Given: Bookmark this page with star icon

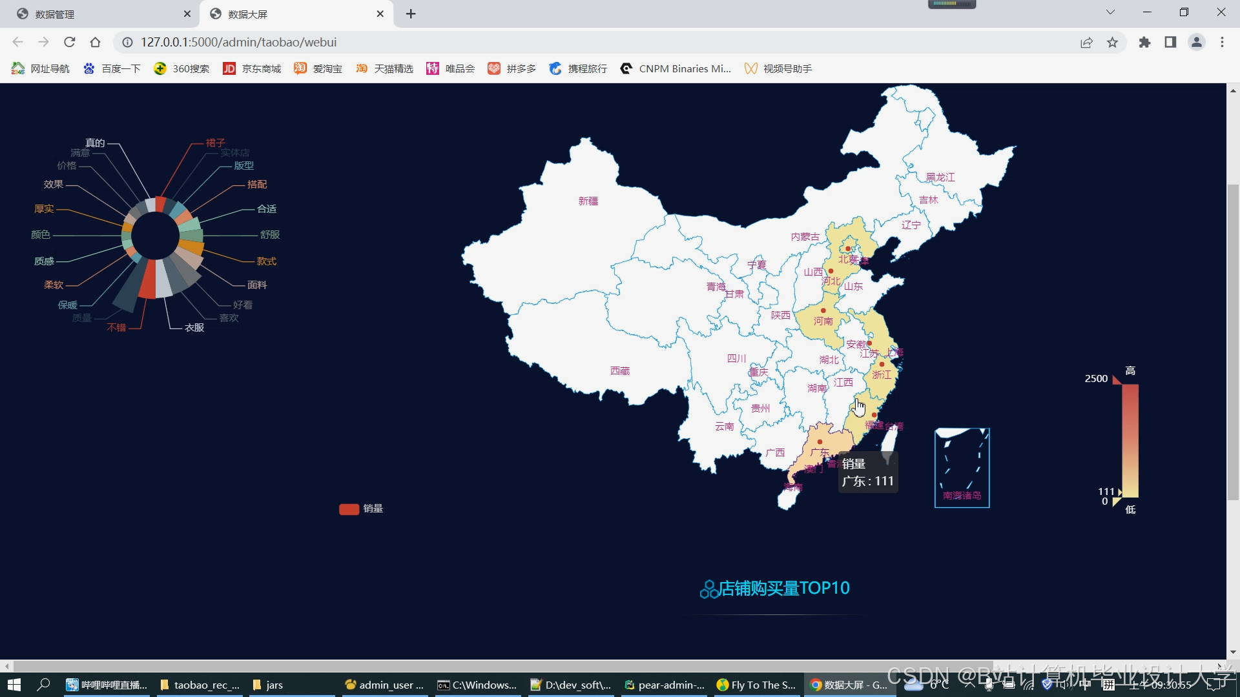Looking at the screenshot, I should pos(1112,42).
